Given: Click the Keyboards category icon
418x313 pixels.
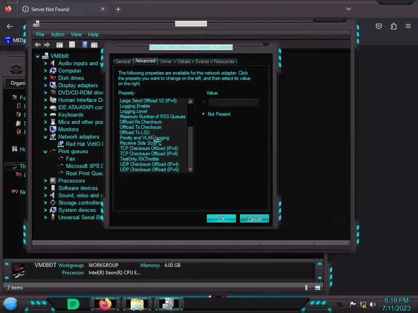Looking at the screenshot, I should 53,115.
